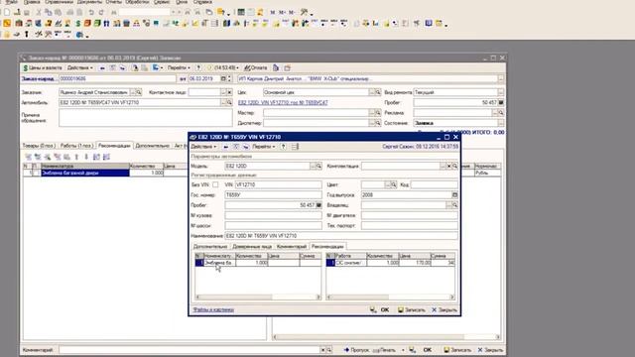Select the work row in right recommendations table
This screenshot has width=635, height=357.
point(390,263)
